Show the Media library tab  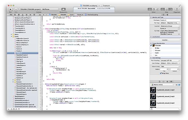pyautogui.click(x=171, y=82)
